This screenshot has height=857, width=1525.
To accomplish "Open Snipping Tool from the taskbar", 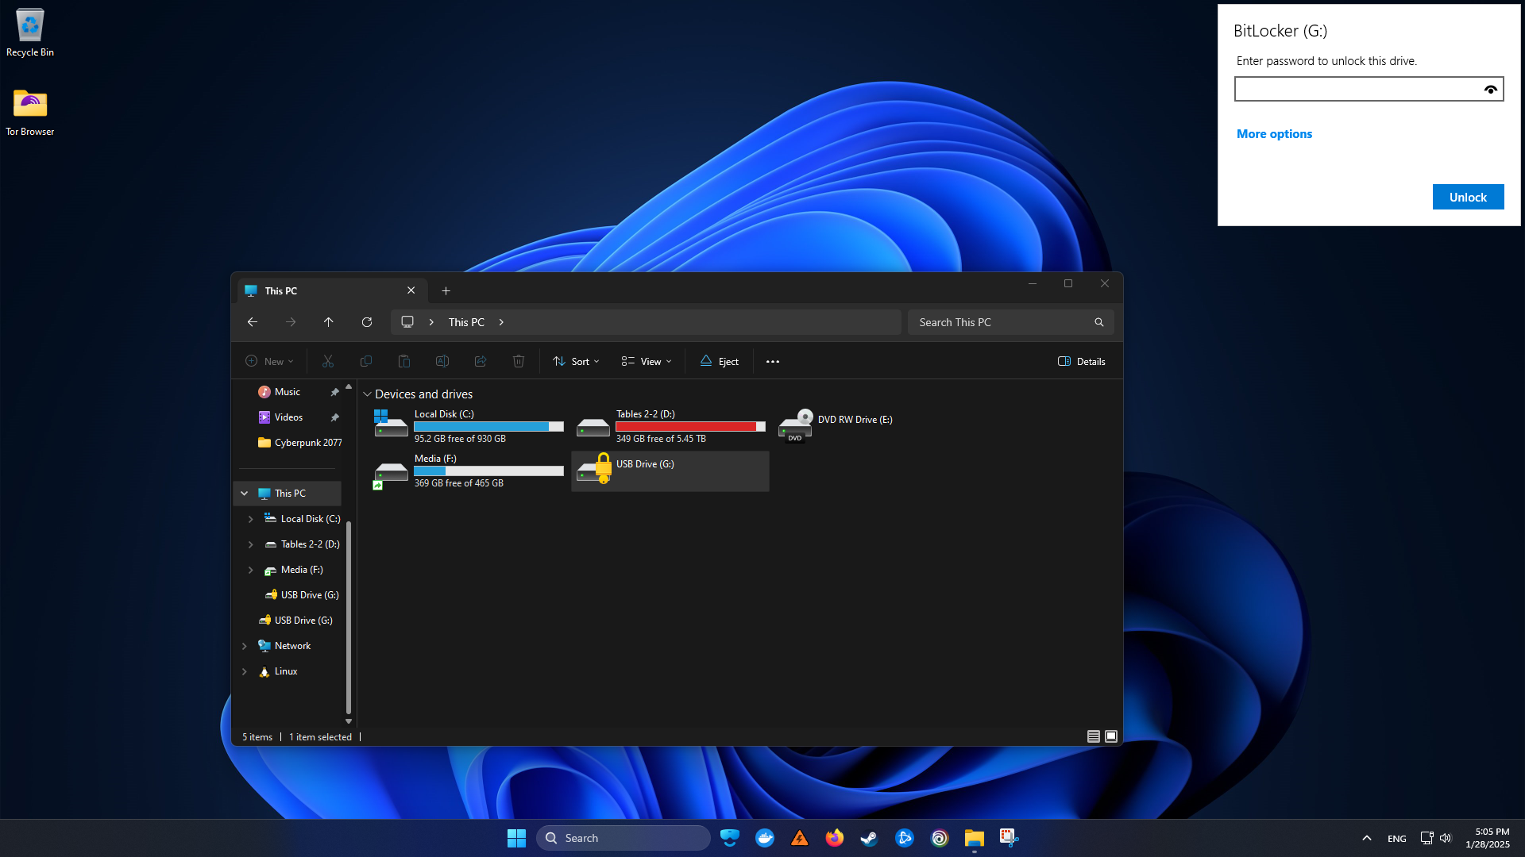I will point(1010,838).
